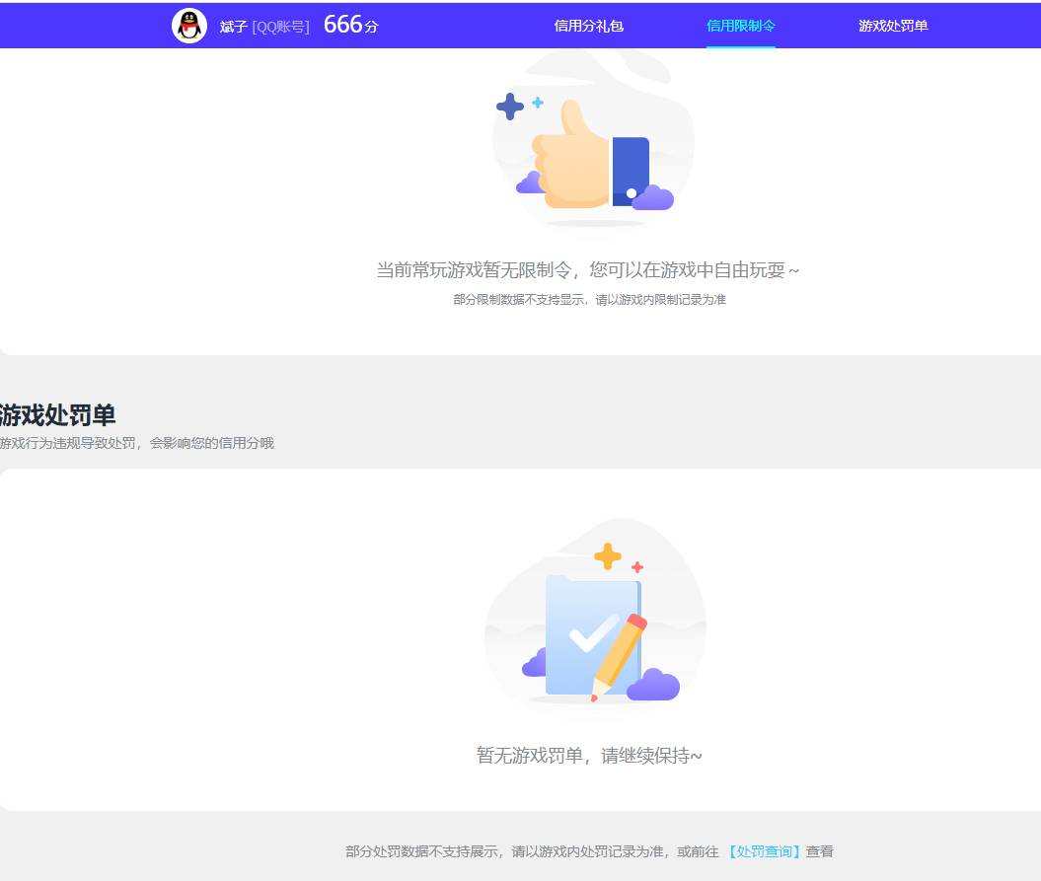Screen dimensions: 1041x881
Task: Click the note 部分限制数据不支持显示
Action: click(519, 299)
